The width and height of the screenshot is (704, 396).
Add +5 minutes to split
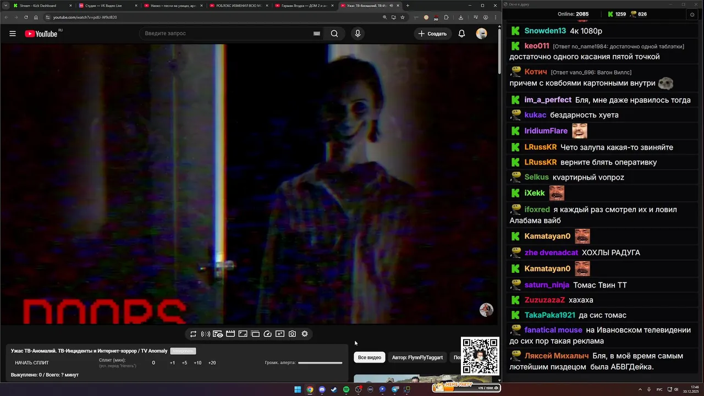(184, 363)
